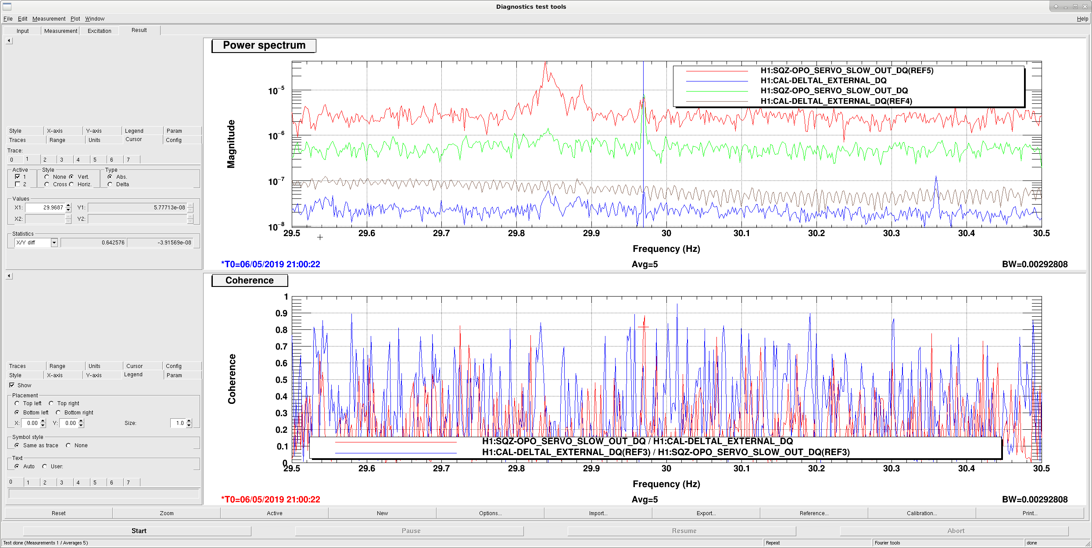Open the X/Y diff statistics dropdown

tap(54, 243)
